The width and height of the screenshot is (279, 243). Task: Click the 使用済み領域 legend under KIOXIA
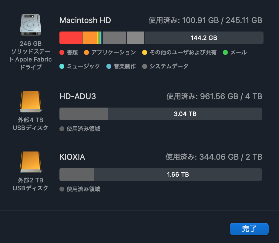point(83,189)
